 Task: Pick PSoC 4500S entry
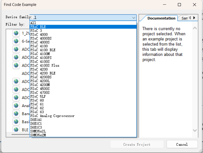83,89
